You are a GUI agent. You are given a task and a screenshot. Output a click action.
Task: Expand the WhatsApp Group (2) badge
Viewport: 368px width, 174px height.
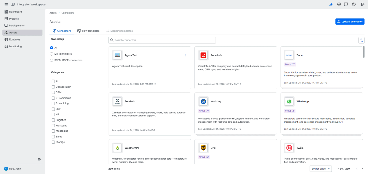pyautogui.click(x=290, y=111)
